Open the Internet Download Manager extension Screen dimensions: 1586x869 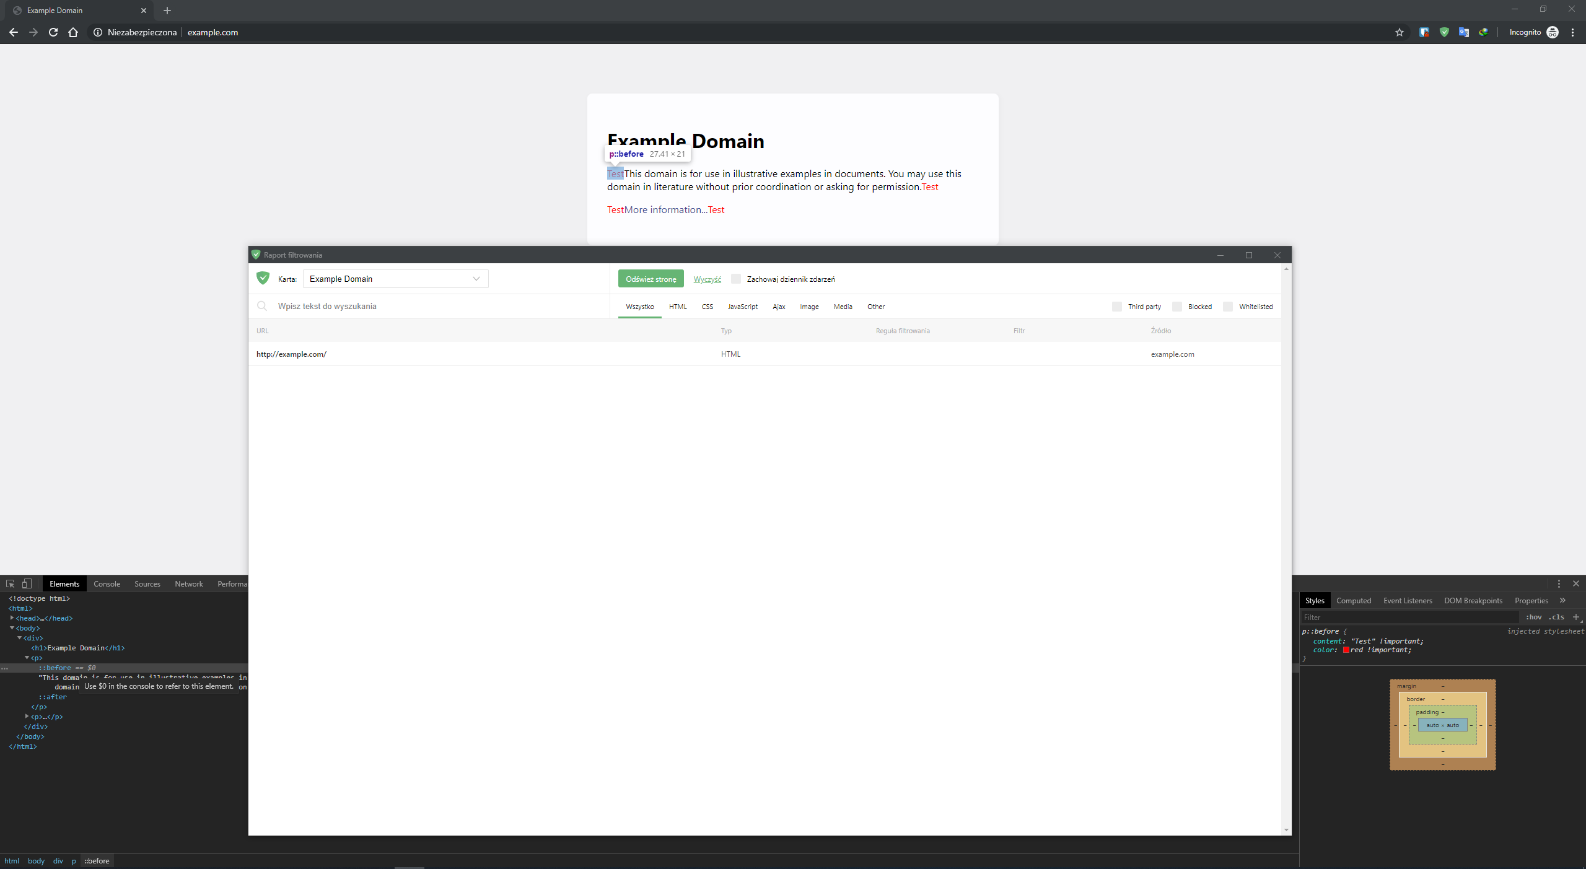click(1484, 32)
